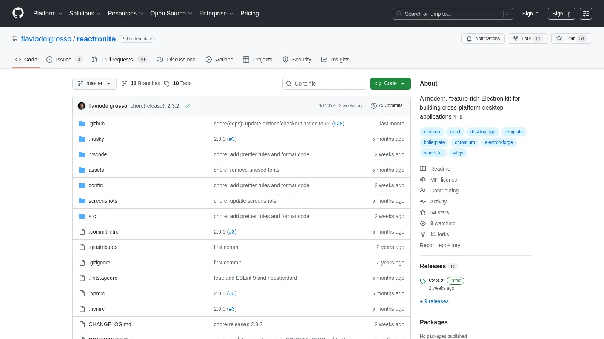Image resolution: width=604 pixels, height=339 pixels.
Task: Open the master branch selector
Action: pyautogui.click(x=94, y=84)
